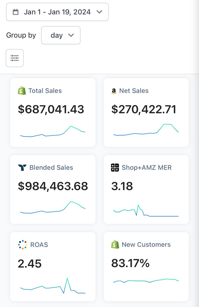Viewport: 199px width, 307px height.
Task: Click the Group by label
Action: point(21,35)
